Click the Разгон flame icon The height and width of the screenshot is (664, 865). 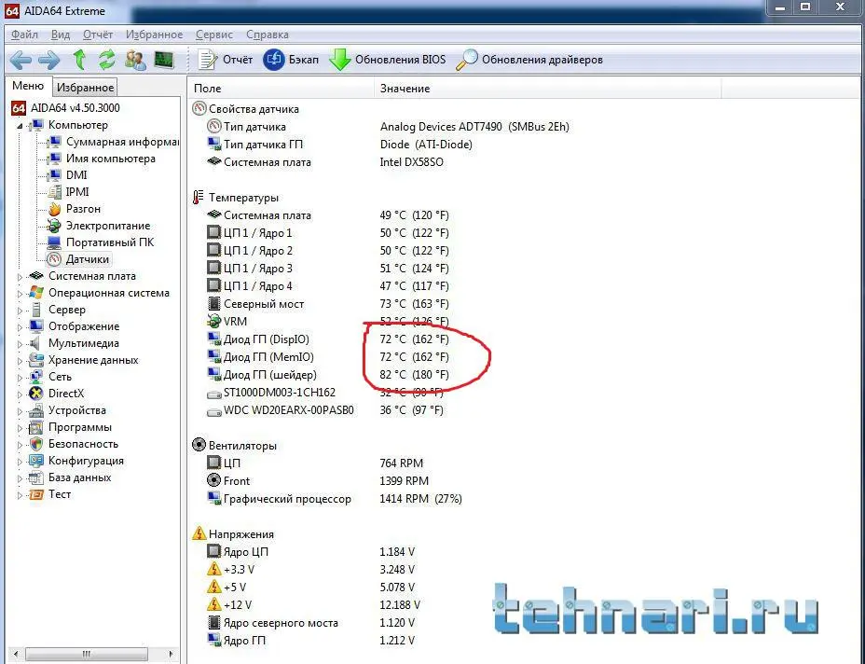point(54,209)
